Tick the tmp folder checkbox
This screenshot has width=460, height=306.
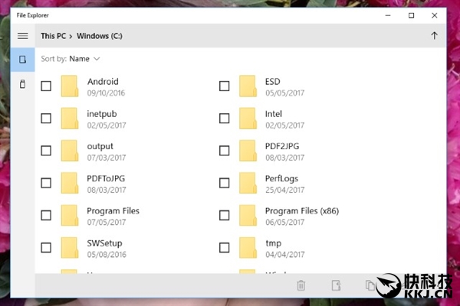click(225, 248)
